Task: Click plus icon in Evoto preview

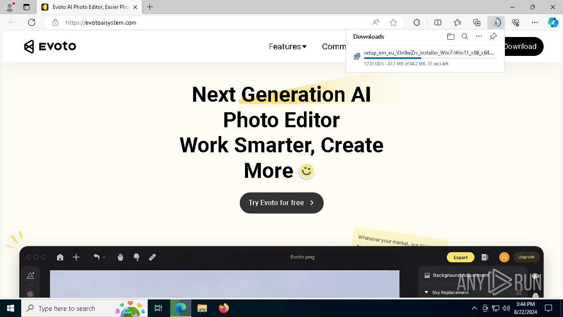Action: coord(76,258)
